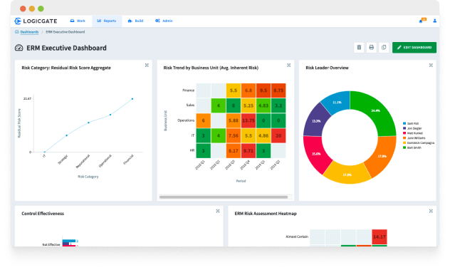Viewport: 450px width, 270px height.
Task: Delete dashboard with trash icon
Action: coord(359,48)
